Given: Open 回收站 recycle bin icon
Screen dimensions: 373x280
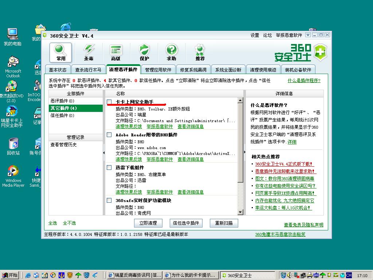Looking at the screenshot, I should click(x=13, y=146).
